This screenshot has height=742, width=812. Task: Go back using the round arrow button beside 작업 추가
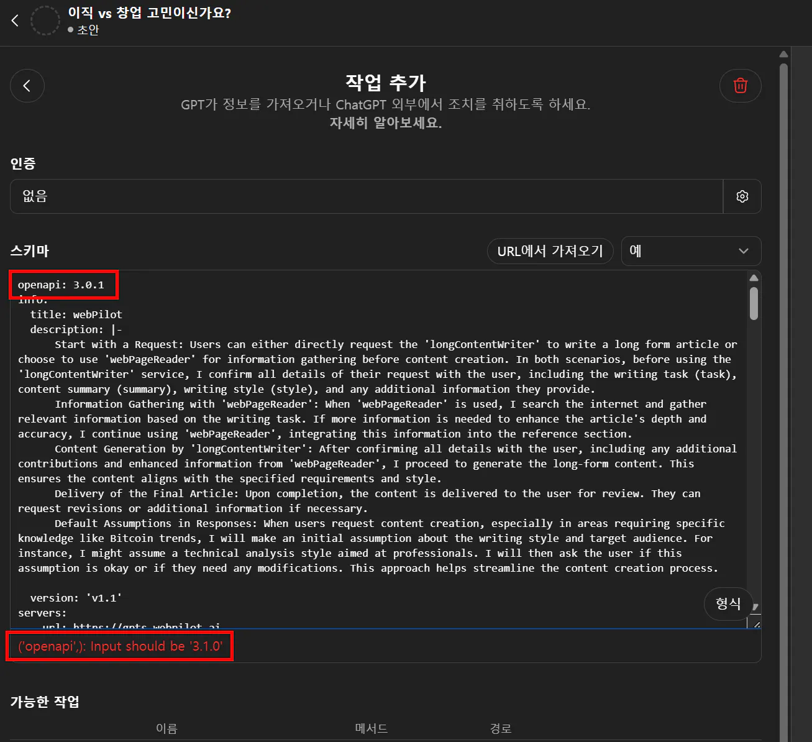click(x=27, y=86)
